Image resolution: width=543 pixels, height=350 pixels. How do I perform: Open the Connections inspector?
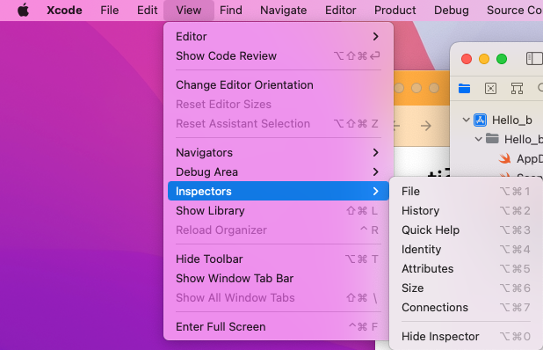pos(466,308)
